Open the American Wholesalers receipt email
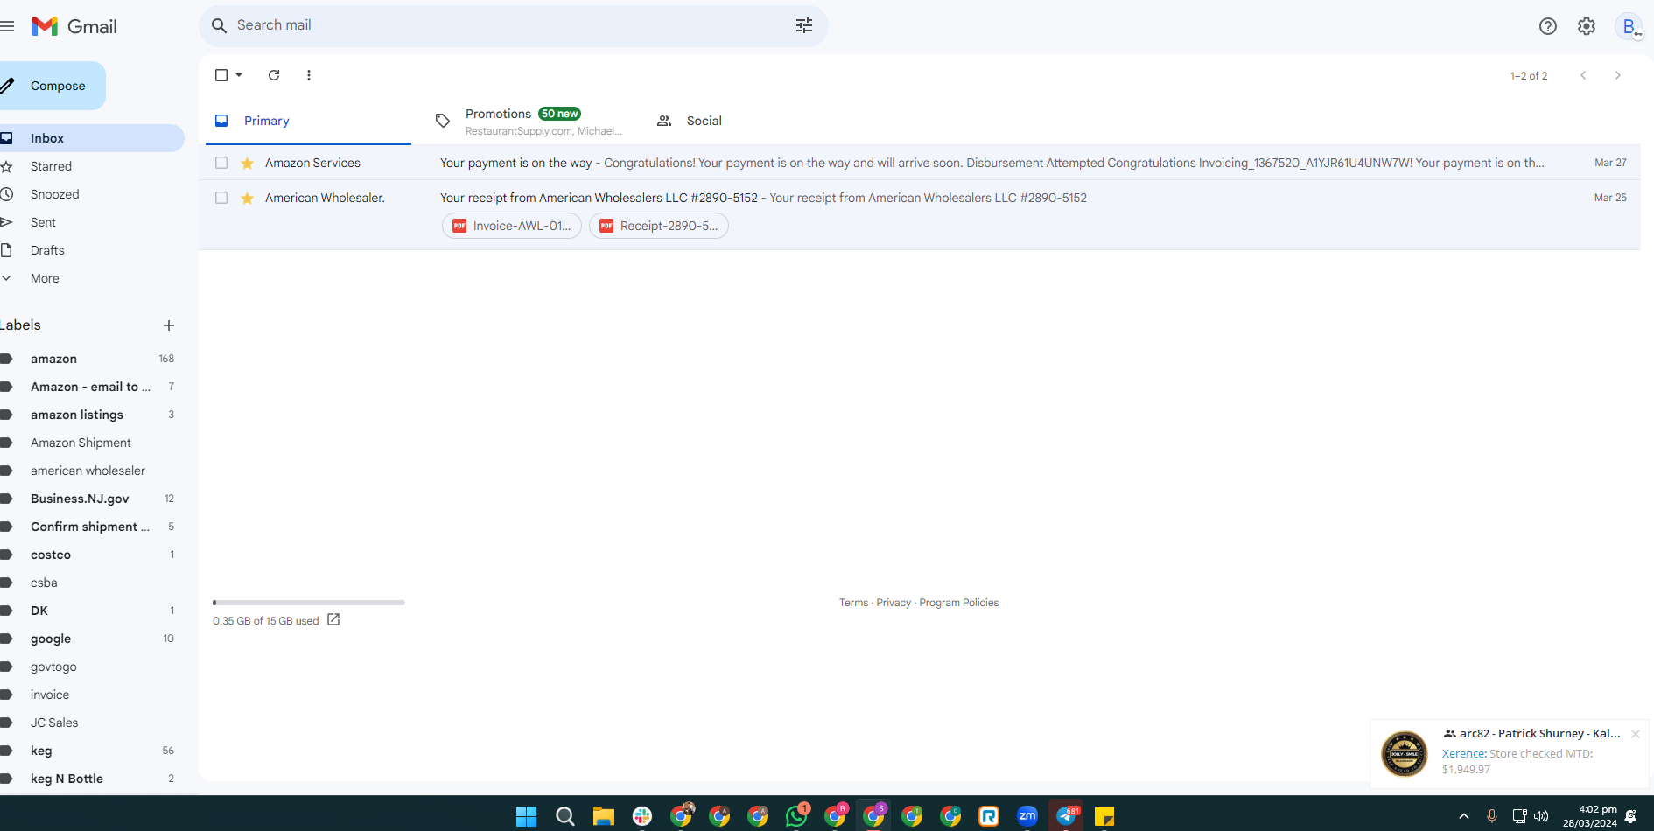1654x831 pixels. pyautogui.click(x=920, y=215)
